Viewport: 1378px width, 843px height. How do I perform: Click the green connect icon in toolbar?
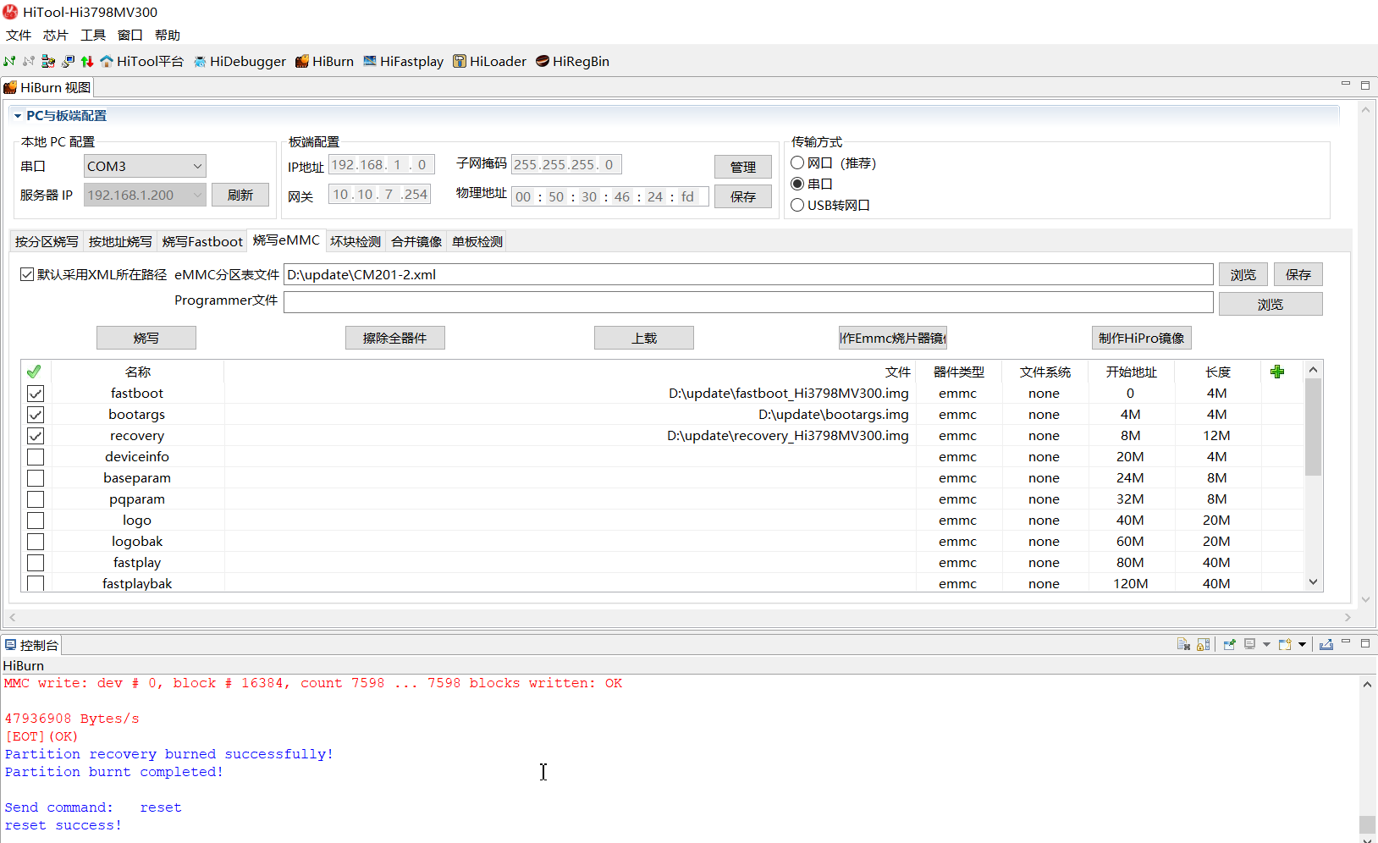[x=9, y=61]
